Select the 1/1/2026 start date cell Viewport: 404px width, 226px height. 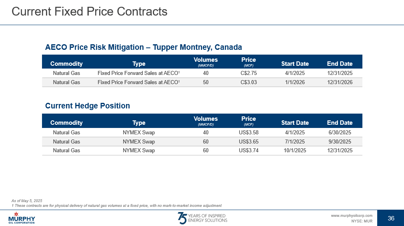(x=295, y=83)
